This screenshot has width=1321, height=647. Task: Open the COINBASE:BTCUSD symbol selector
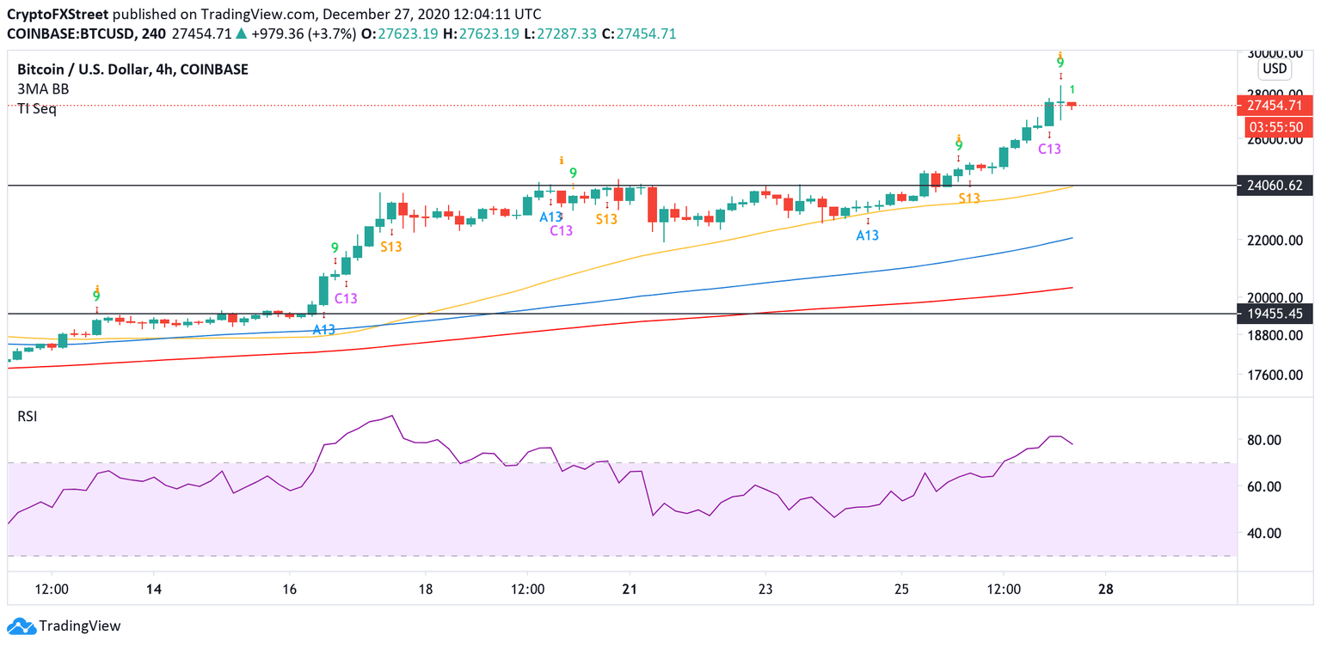(x=73, y=34)
